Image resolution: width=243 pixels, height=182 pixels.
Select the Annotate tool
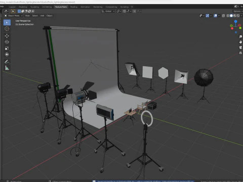pos(7,62)
